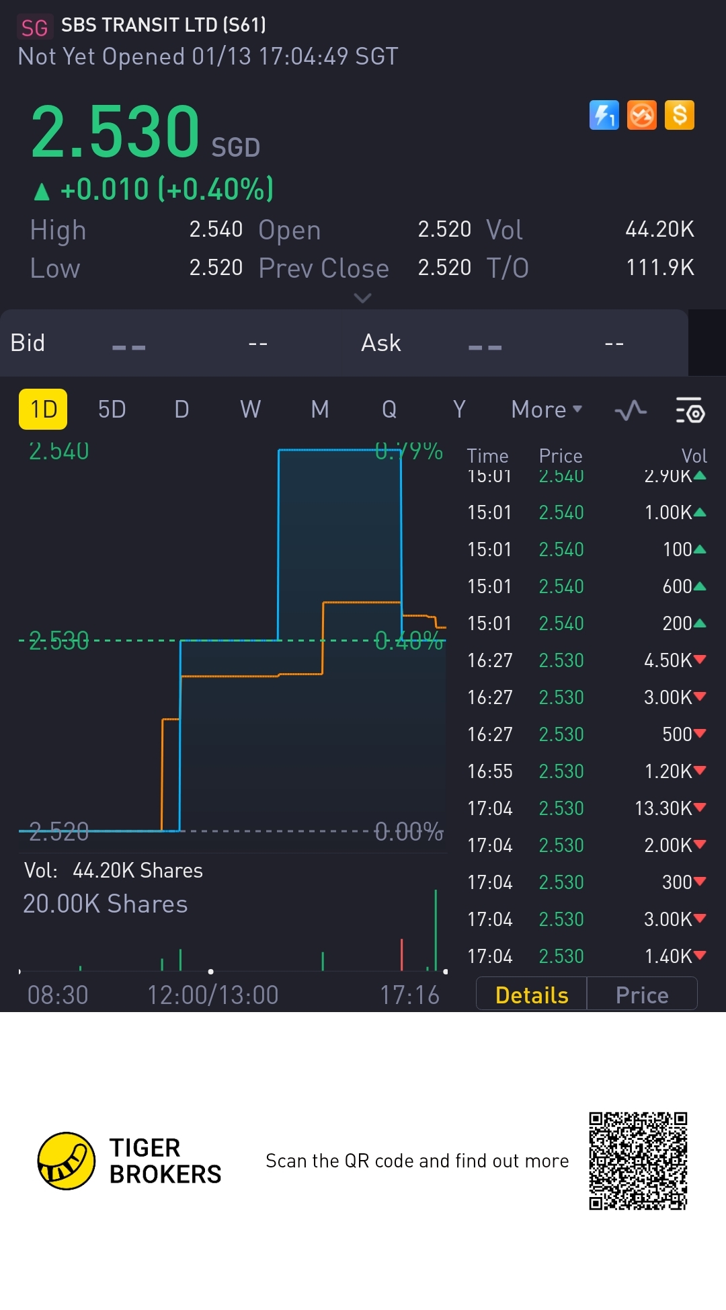Open chart settings list icon
Viewport: 726px width, 1310px height.
689,410
